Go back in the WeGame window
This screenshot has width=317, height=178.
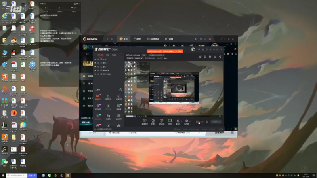(x=107, y=39)
